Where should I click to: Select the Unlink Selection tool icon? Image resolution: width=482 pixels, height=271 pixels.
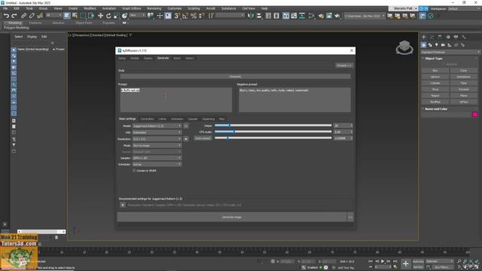32,16
